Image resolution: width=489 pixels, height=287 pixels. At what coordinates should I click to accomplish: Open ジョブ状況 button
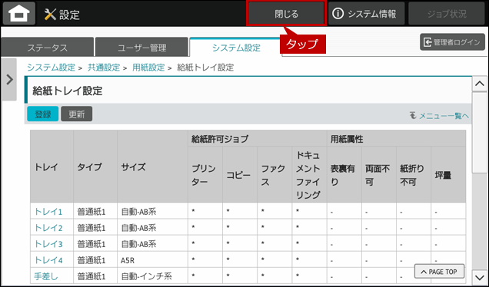447,14
